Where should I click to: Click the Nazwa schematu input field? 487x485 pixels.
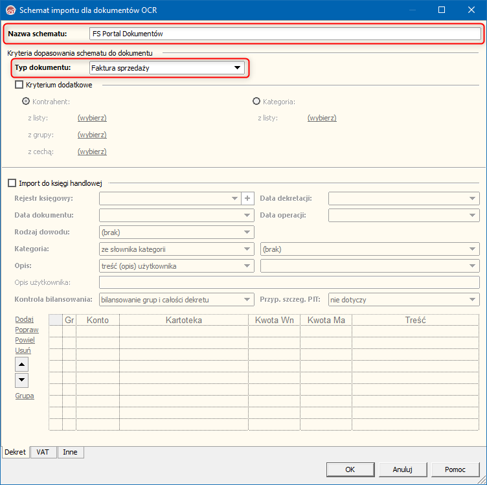pyautogui.click(x=285, y=34)
